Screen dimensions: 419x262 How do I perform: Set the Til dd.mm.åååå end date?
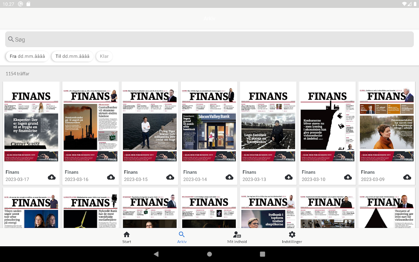point(72,56)
